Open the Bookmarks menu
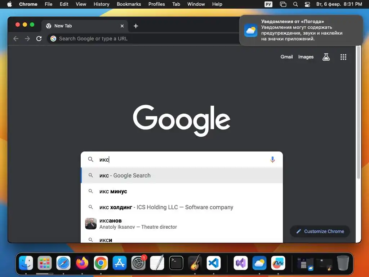The width and height of the screenshot is (369, 277). point(129,4)
